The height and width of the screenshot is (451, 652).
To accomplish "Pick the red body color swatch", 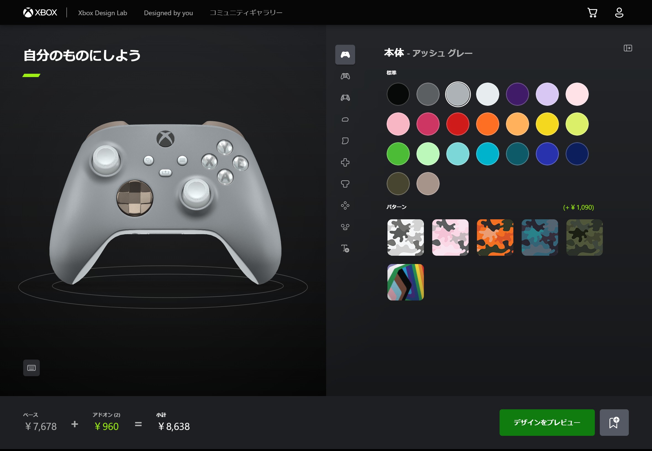I will [x=458, y=124].
